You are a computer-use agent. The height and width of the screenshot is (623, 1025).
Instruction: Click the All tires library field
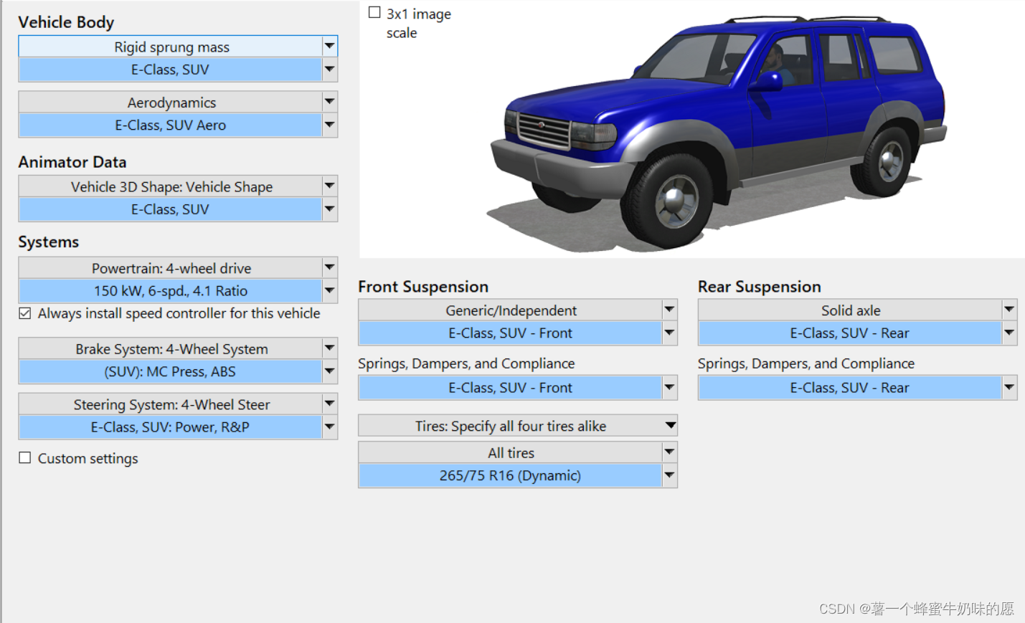tap(511, 452)
